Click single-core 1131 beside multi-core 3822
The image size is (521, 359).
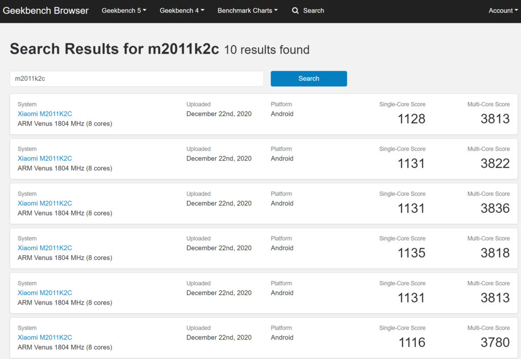click(x=411, y=163)
